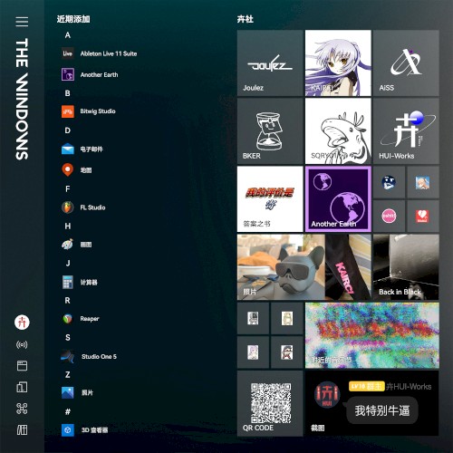The width and height of the screenshot is (453, 453).
Task: Launch FL Studio from the list
Action: (x=83, y=207)
